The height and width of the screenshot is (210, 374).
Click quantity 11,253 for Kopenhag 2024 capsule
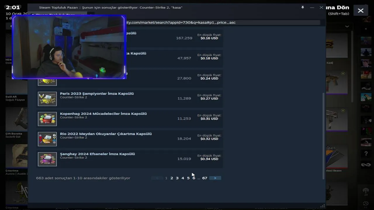(184, 119)
